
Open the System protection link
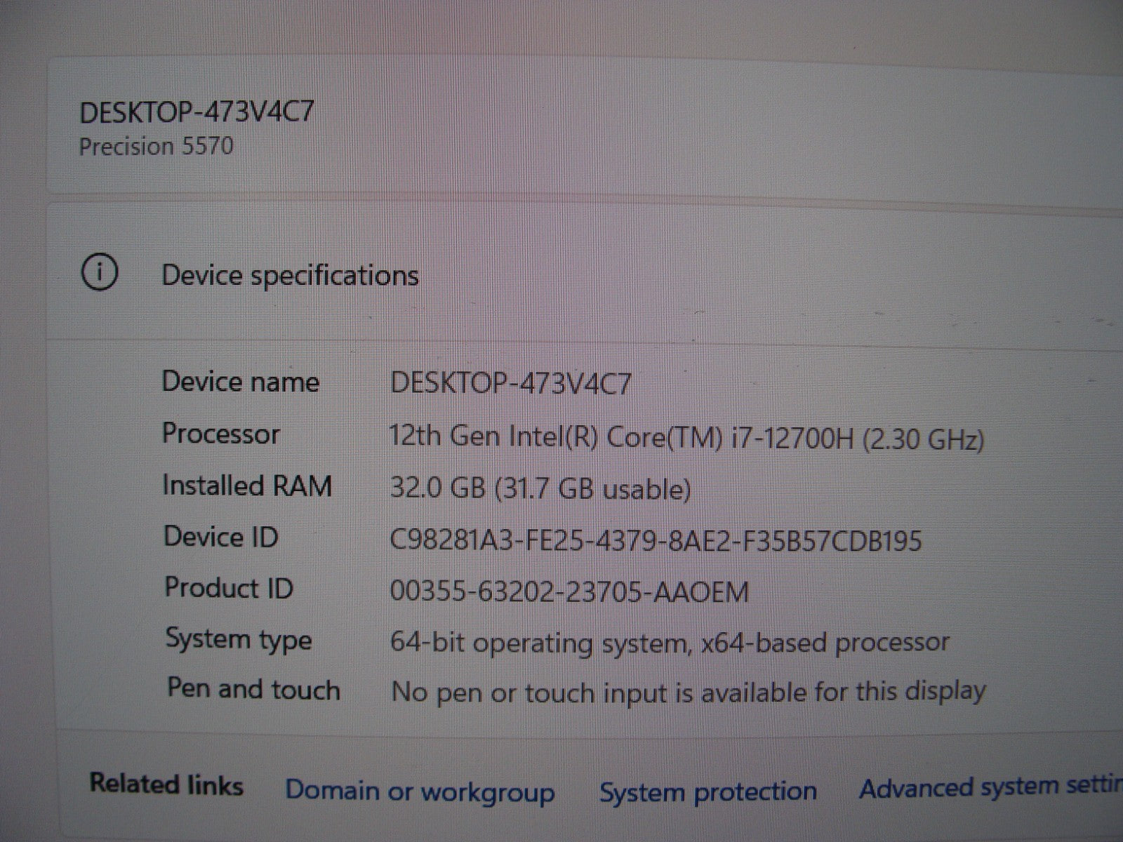point(707,791)
